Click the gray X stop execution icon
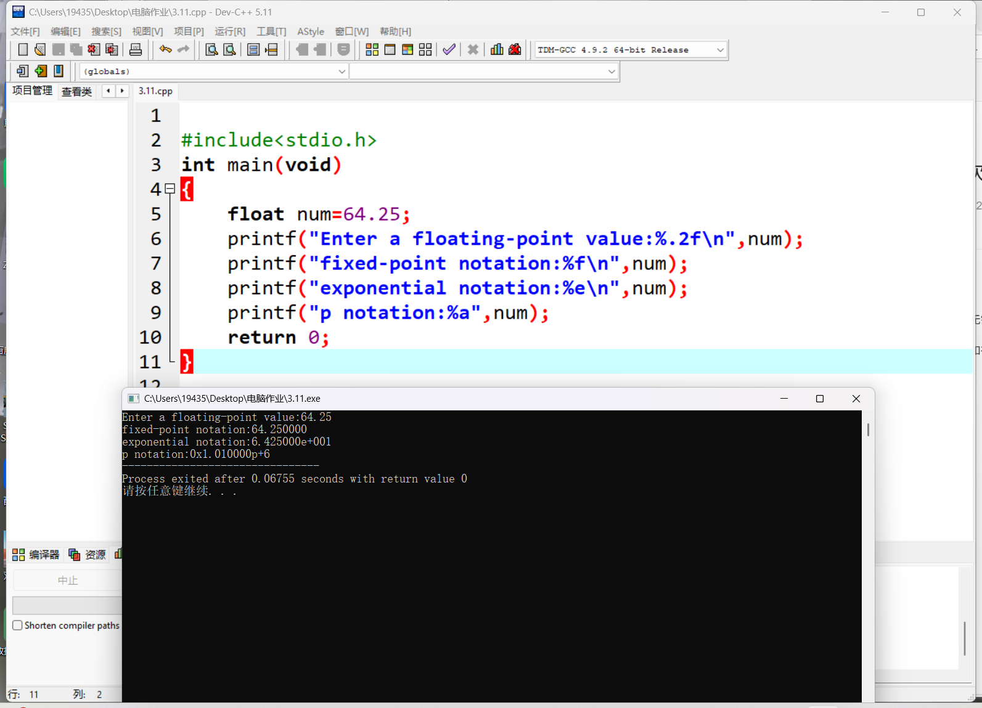 click(x=473, y=50)
